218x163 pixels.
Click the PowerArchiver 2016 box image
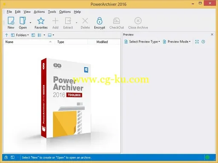pos(66,98)
